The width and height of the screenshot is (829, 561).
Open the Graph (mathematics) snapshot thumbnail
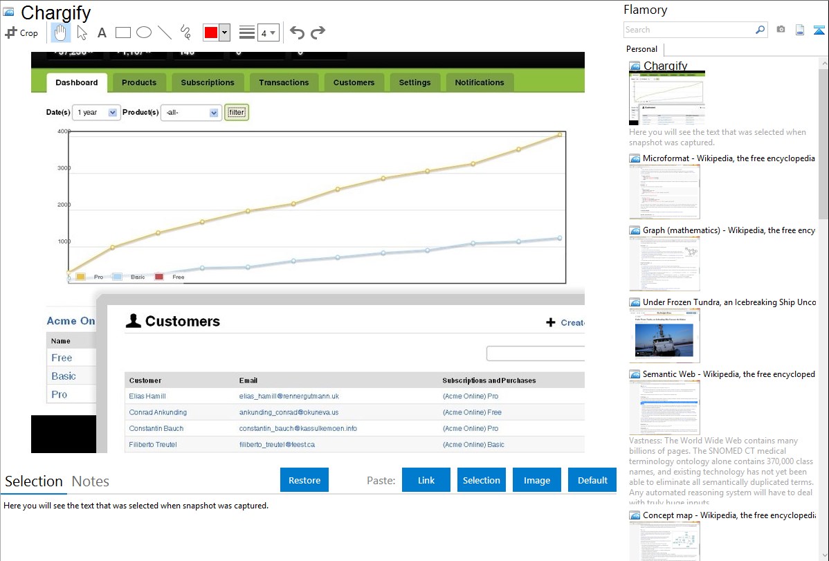(x=664, y=264)
